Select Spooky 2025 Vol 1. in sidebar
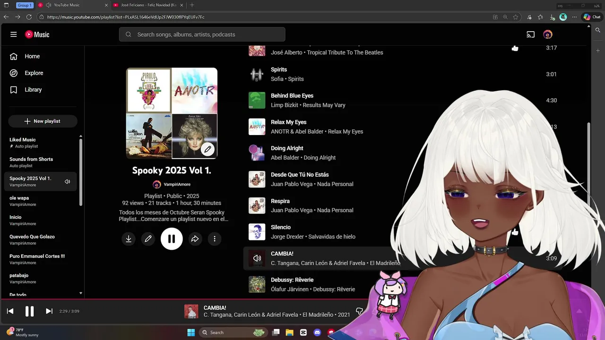This screenshot has height=340, width=605. (30, 178)
